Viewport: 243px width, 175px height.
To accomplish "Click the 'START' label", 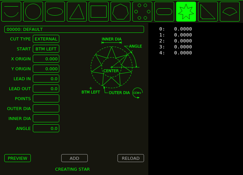I will pos(24,49).
